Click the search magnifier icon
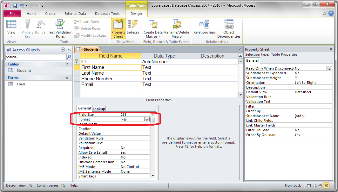Image resolution: width=338 pixels, height=192 pixels. coord(69,57)
